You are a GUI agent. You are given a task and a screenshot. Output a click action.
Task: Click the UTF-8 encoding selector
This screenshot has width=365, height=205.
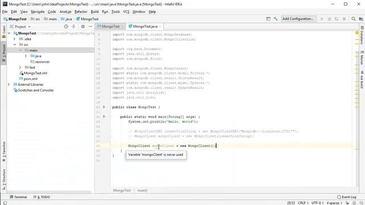point(318,203)
